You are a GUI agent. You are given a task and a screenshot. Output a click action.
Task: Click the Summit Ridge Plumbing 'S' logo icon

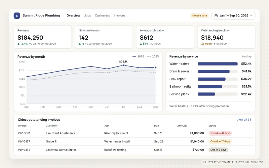click(x=17, y=15)
